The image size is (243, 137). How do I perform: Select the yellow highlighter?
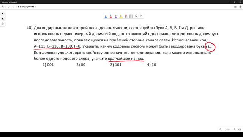pos(121,16)
